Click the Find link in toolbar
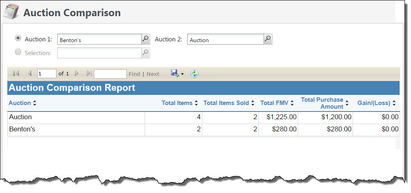The height and width of the screenshot is (193, 411). (x=134, y=74)
